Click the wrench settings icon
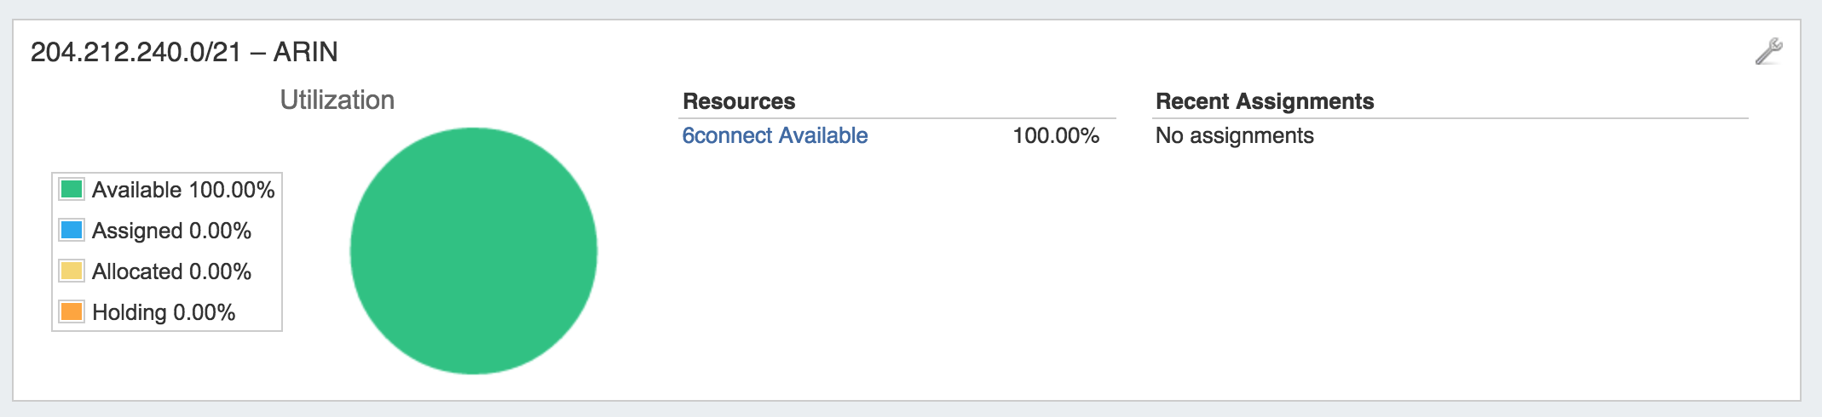This screenshot has width=1822, height=417. 1768,52
